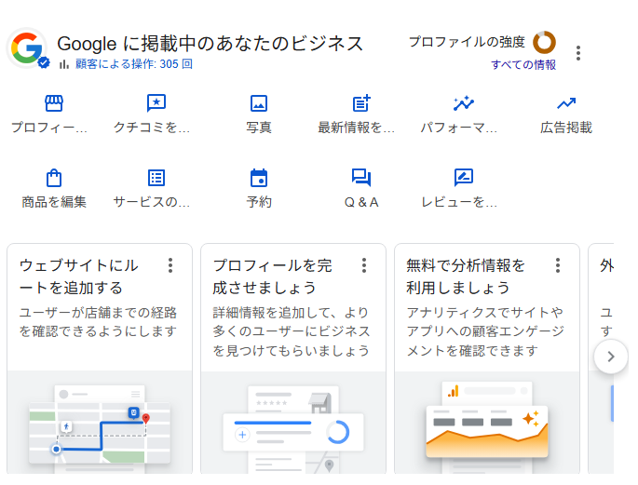Click the すべての情報 link

(x=523, y=65)
